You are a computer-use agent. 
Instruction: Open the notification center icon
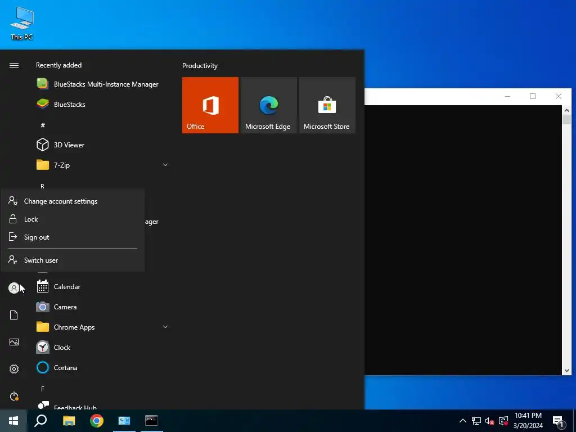point(558,421)
